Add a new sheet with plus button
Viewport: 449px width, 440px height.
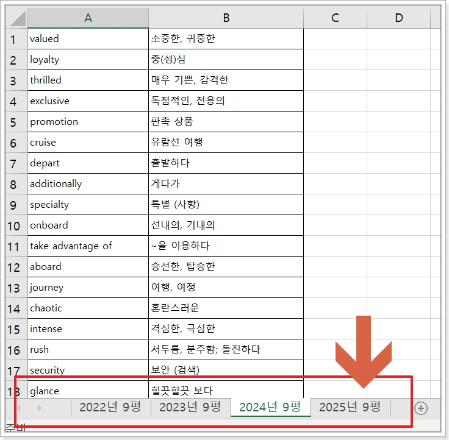tap(421, 408)
